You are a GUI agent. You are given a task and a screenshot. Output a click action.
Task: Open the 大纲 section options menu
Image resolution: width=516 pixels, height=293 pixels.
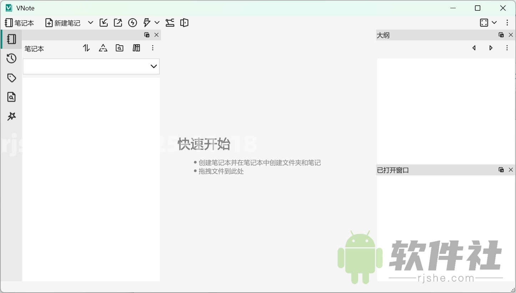point(507,48)
